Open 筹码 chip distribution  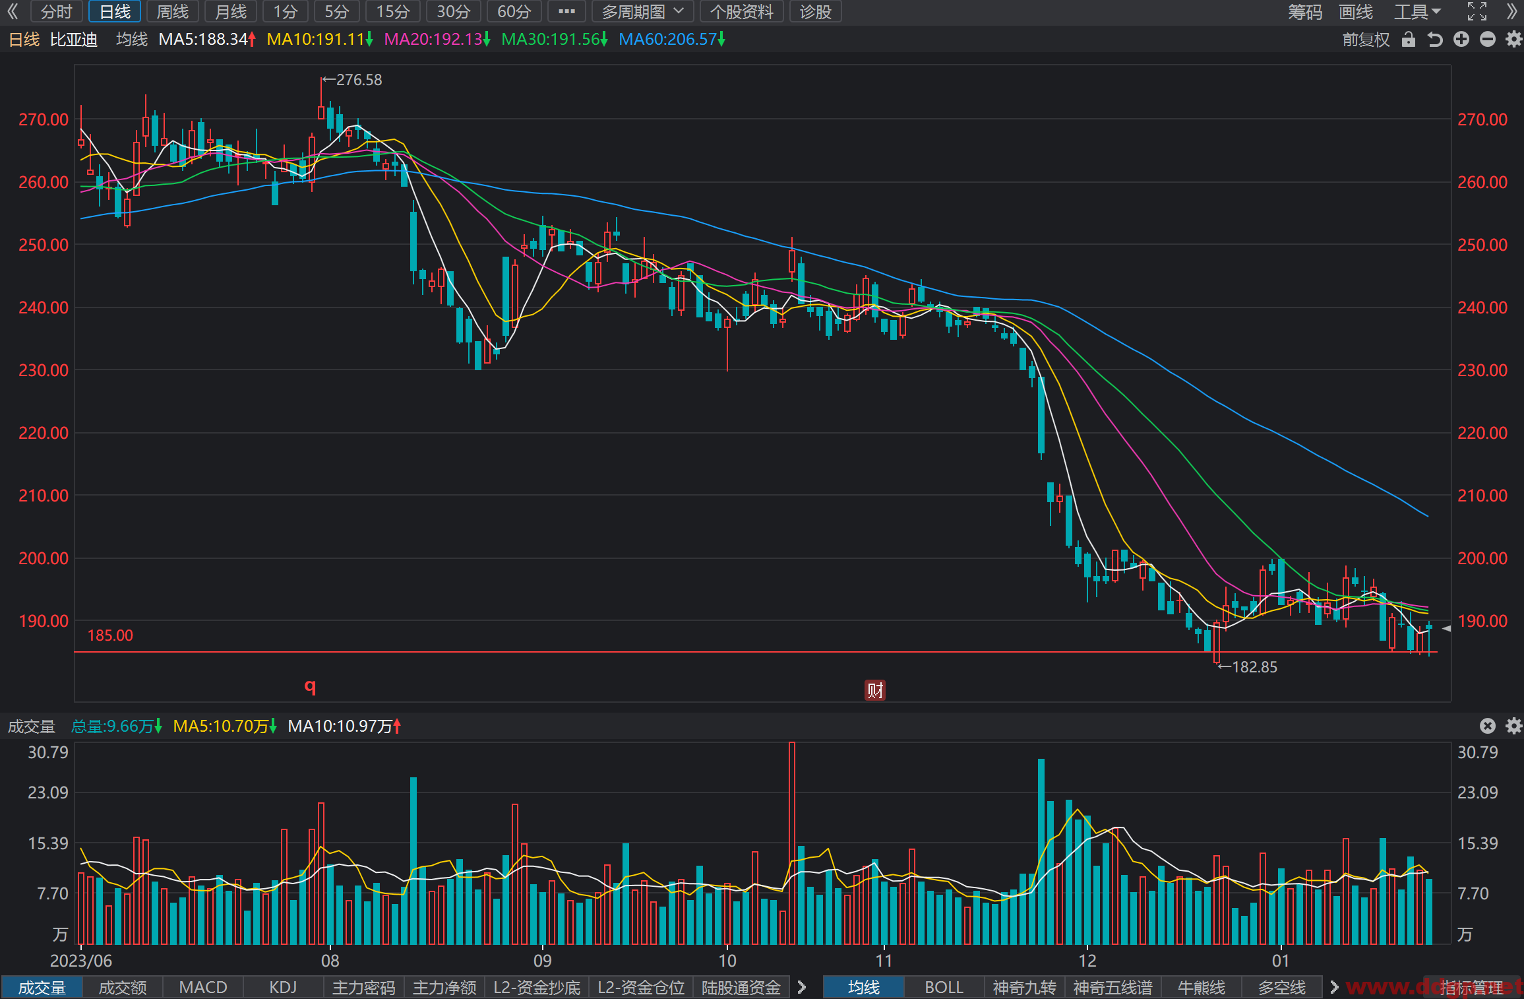[1305, 11]
